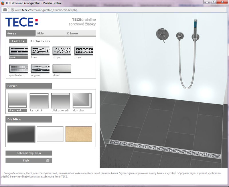Place the drain do rohu

(x=82, y=101)
